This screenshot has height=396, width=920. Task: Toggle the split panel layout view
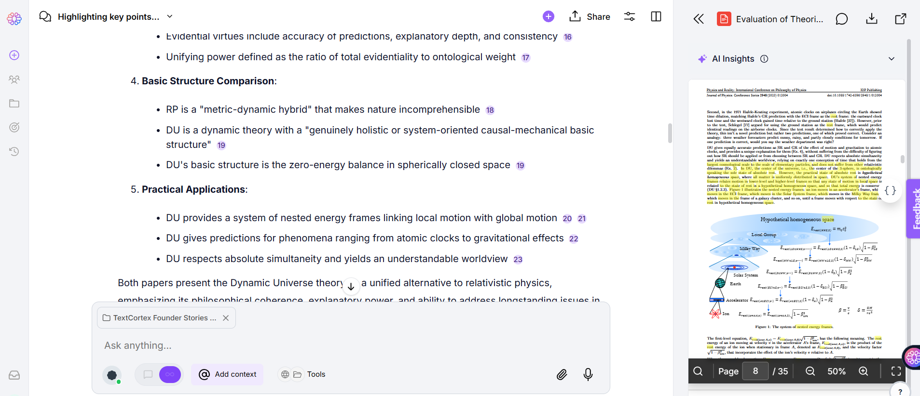tap(656, 16)
